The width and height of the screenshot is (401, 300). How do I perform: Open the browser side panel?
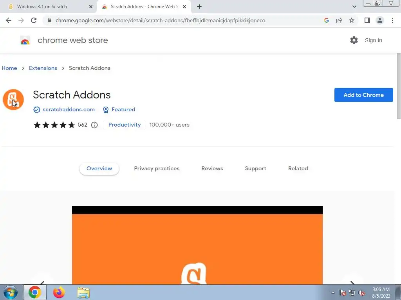click(x=367, y=20)
